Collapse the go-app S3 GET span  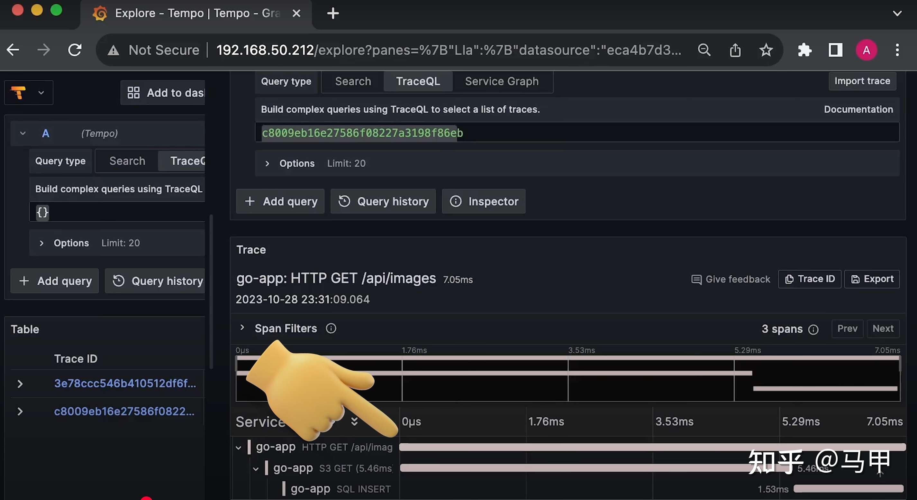(256, 469)
